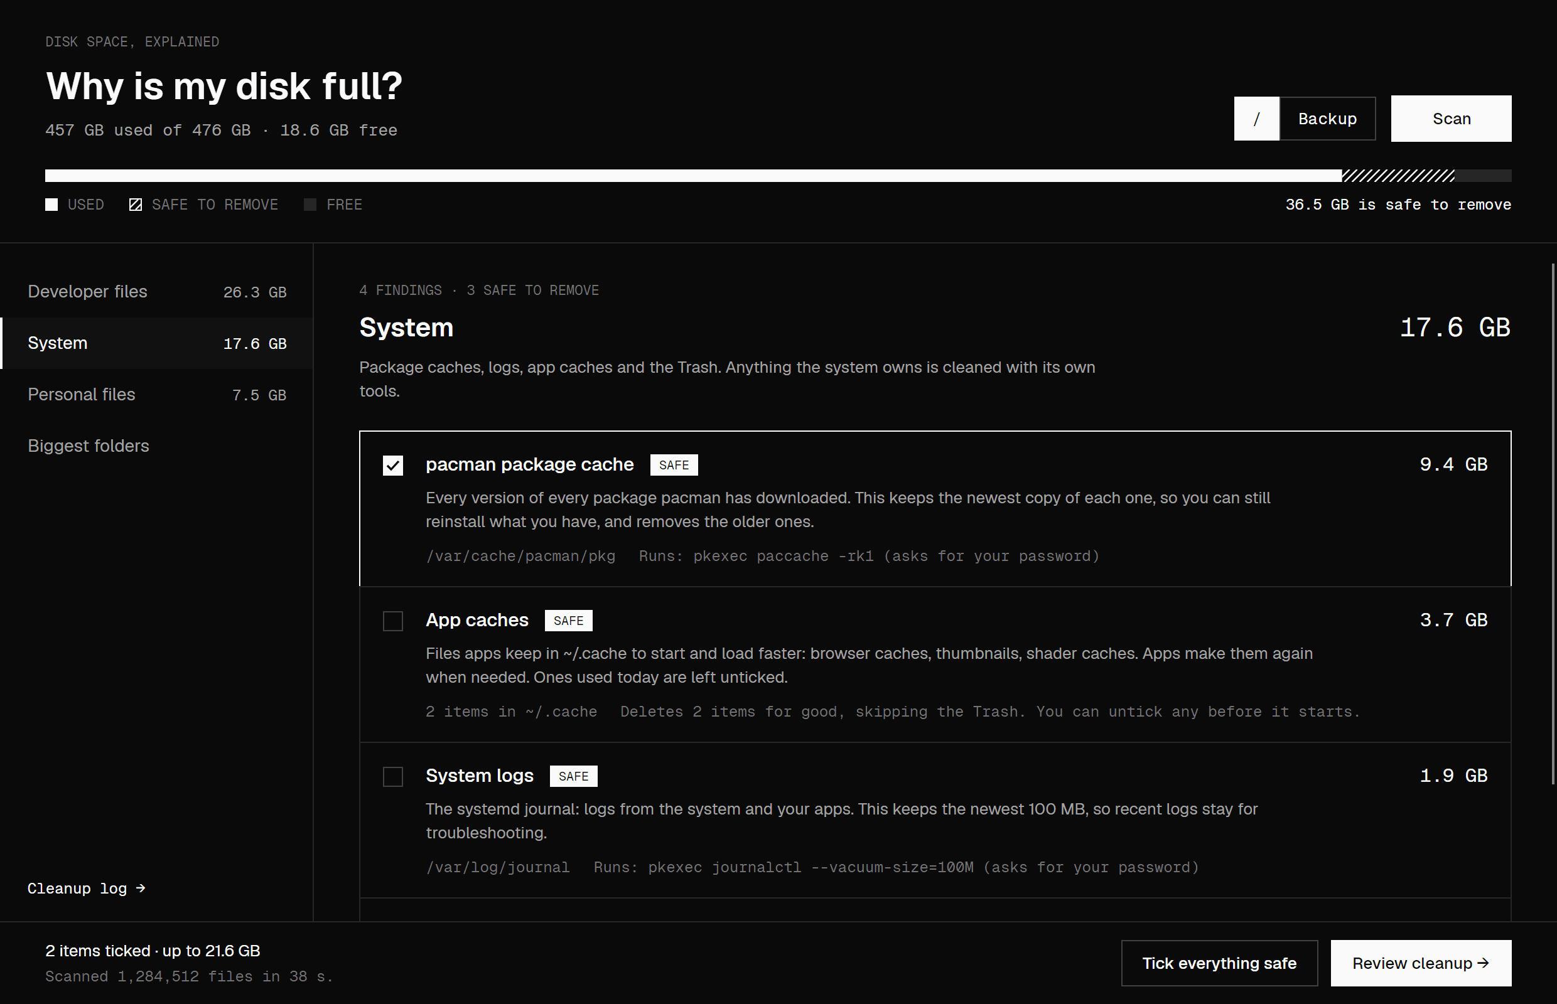The height and width of the screenshot is (1004, 1557).
Task: Click the "System logs" title
Action: 480,776
